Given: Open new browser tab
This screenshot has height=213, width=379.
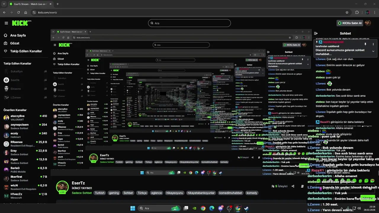Looking at the screenshot, I should click(57, 4).
